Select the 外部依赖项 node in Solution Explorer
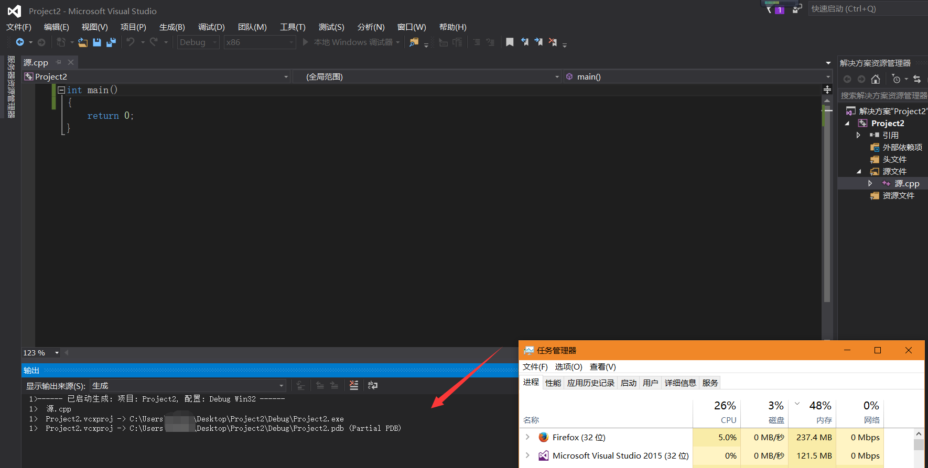This screenshot has width=928, height=468. [902, 147]
